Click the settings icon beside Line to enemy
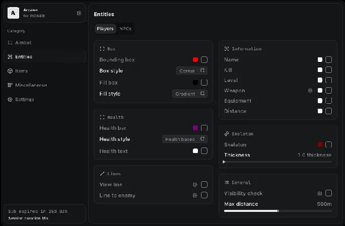The width and height of the screenshot is (345, 226). click(x=195, y=195)
